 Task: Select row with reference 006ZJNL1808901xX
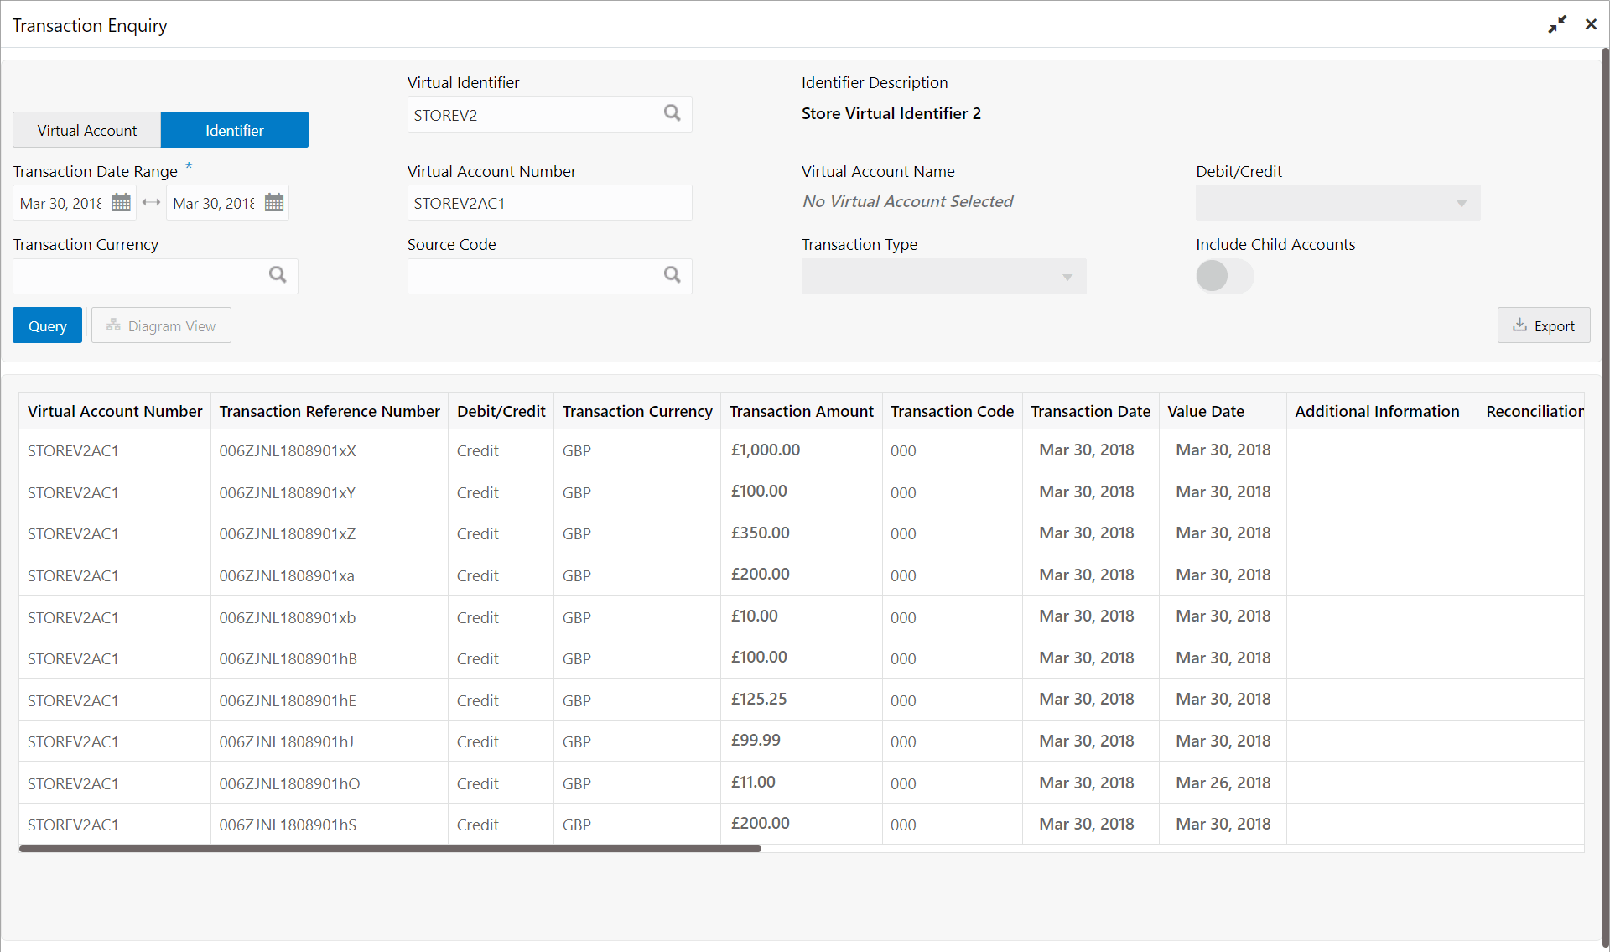[x=288, y=451]
